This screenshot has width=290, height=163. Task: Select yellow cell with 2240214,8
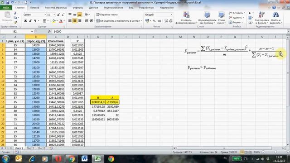tap(98, 102)
